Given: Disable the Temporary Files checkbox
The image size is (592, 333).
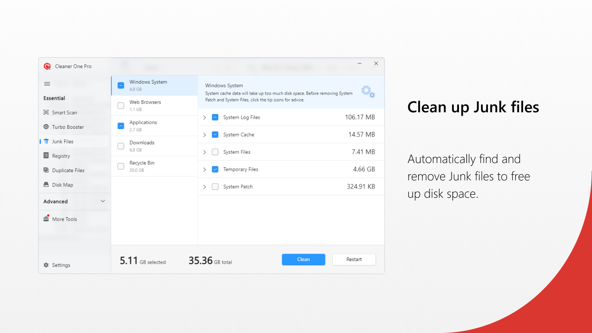Looking at the screenshot, I should pyautogui.click(x=215, y=169).
